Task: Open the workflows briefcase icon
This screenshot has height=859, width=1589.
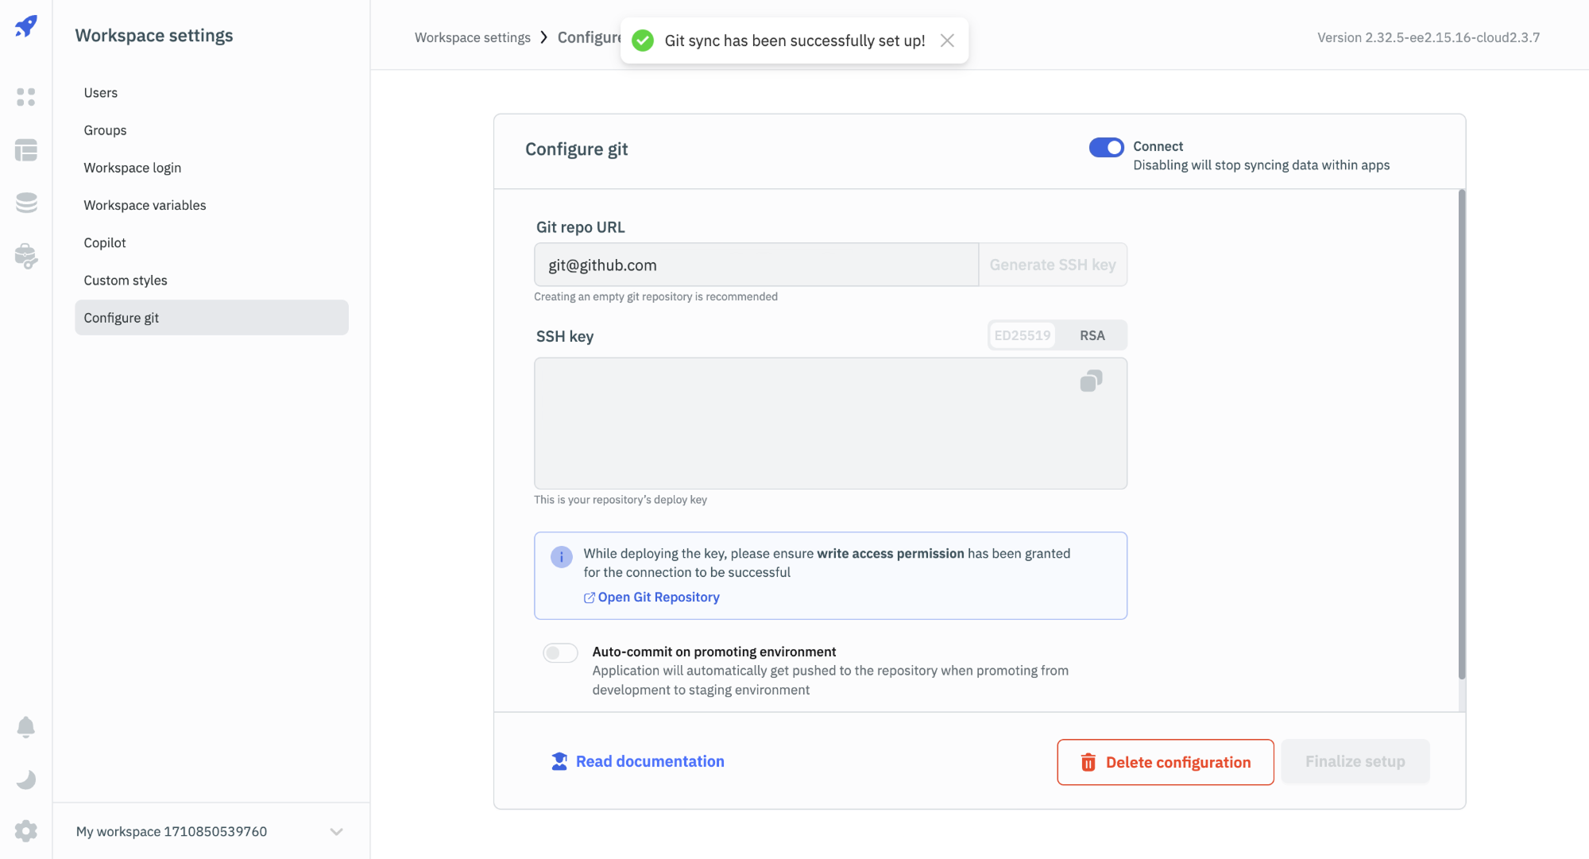Action: (x=26, y=256)
